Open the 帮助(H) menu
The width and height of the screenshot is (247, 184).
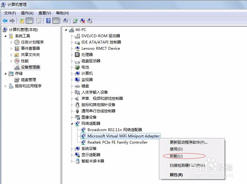62,13
